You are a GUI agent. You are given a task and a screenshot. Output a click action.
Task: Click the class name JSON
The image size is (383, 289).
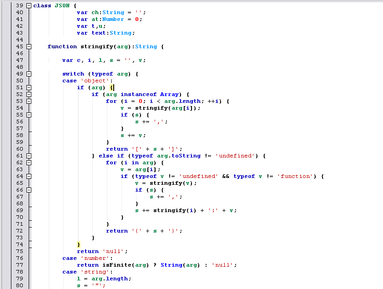[62, 5]
